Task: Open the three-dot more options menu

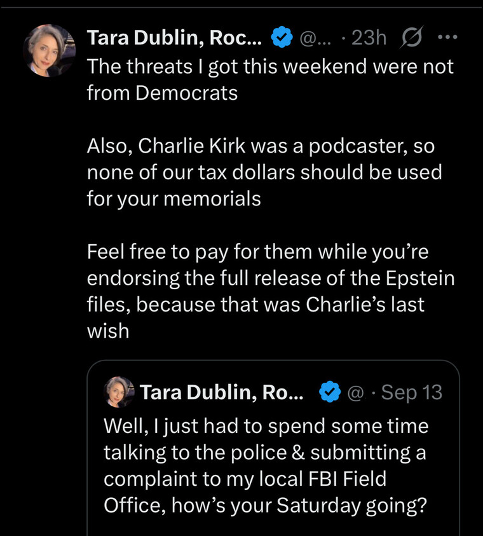Action: 448,38
